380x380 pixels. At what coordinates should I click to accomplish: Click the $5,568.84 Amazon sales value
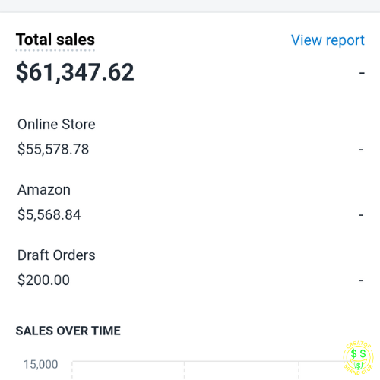point(49,214)
